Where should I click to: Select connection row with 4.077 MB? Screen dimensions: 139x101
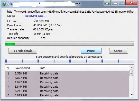tap(67, 82)
